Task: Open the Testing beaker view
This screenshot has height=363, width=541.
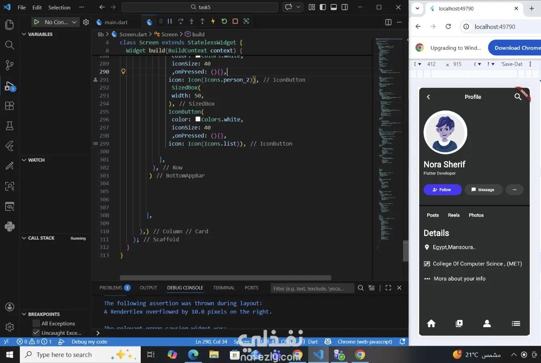Action: pyautogui.click(x=9, y=126)
